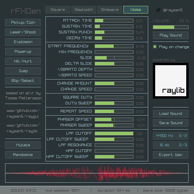Select the Square waveform toggle
The height and width of the screenshot is (194, 194).
click(x=58, y=10)
